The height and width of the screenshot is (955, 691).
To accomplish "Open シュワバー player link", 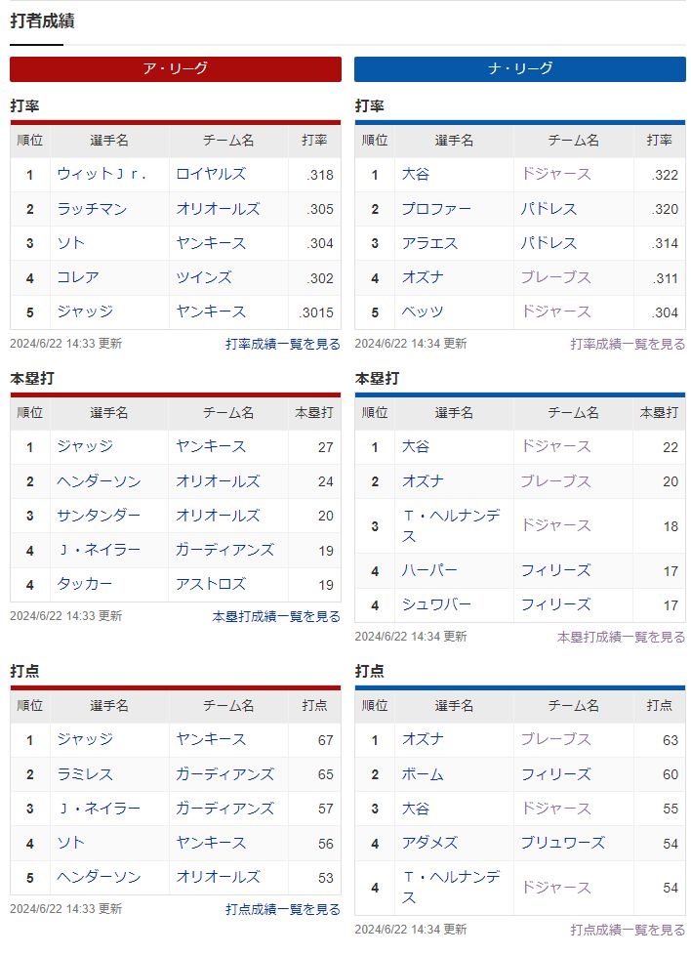I will pos(436,604).
